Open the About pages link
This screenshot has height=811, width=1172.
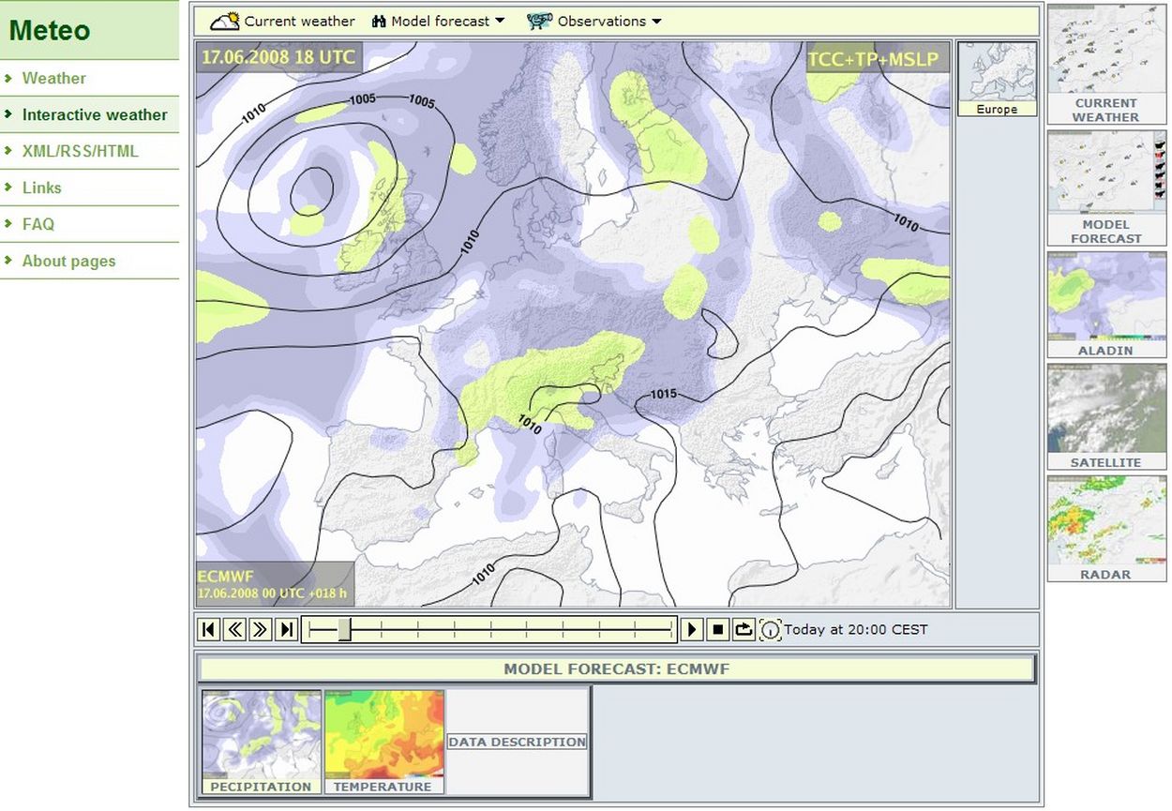68,261
